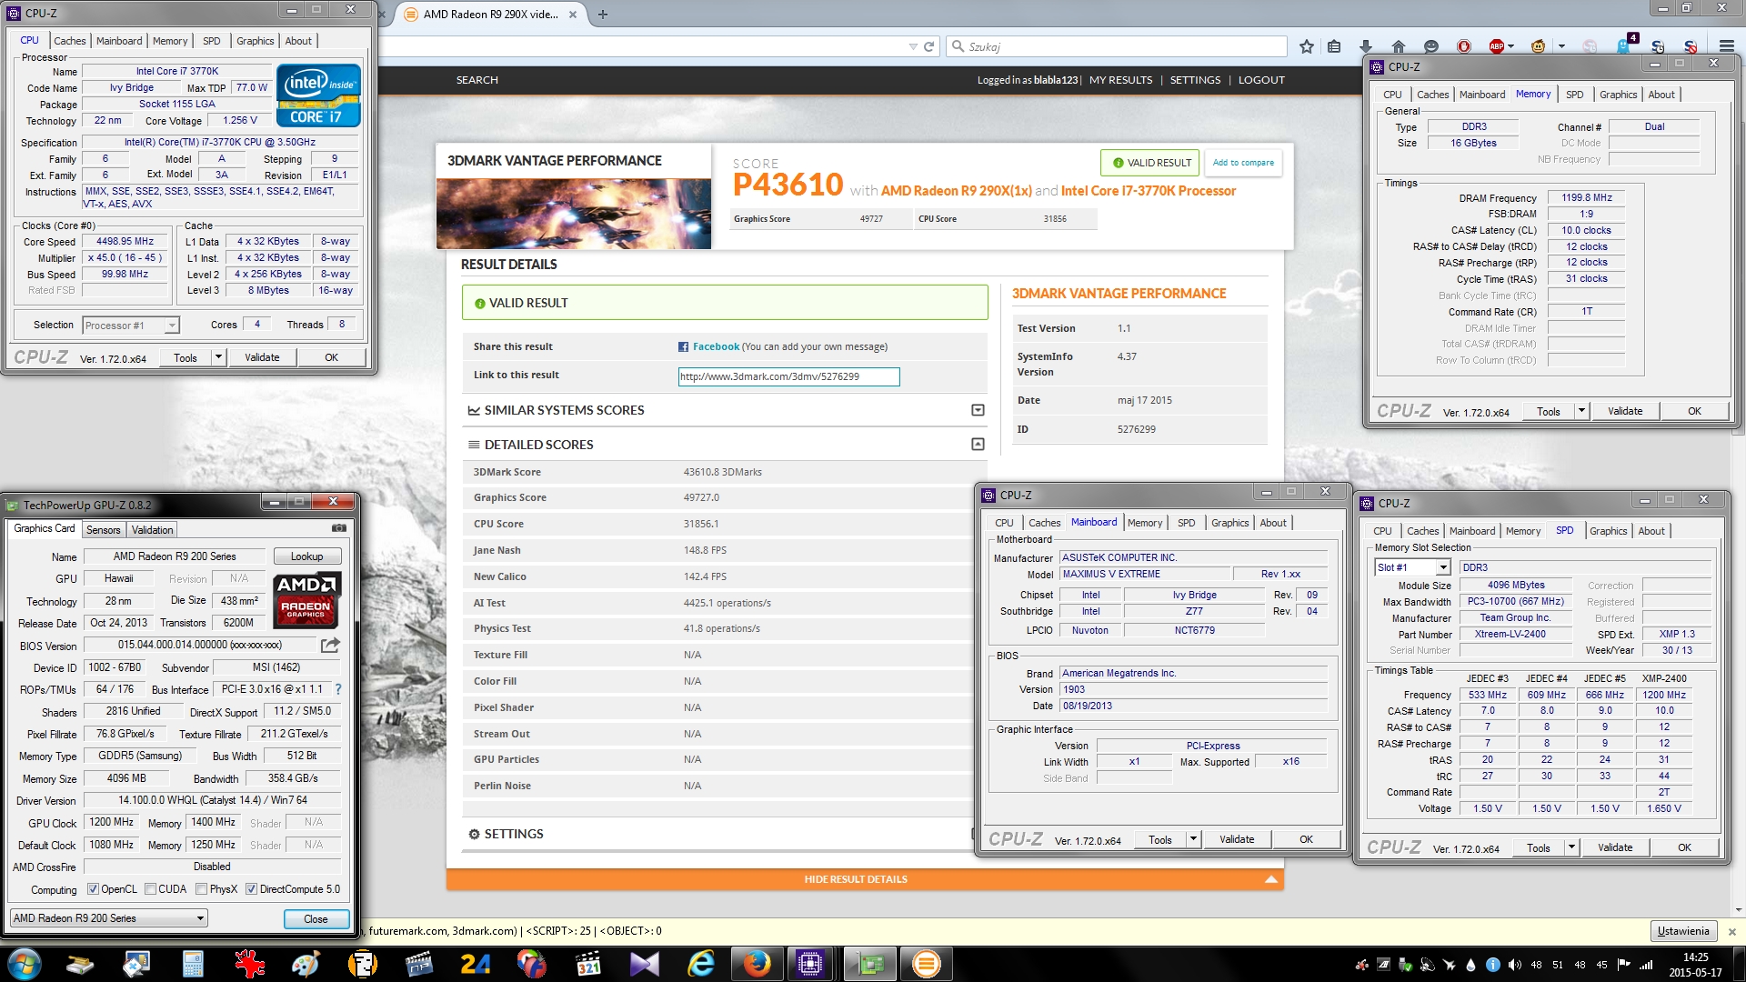The width and height of the screenshot is (1746, 982).
Task: Click the BIOS version share icon in GPU-Z
Action: [330, 645]
